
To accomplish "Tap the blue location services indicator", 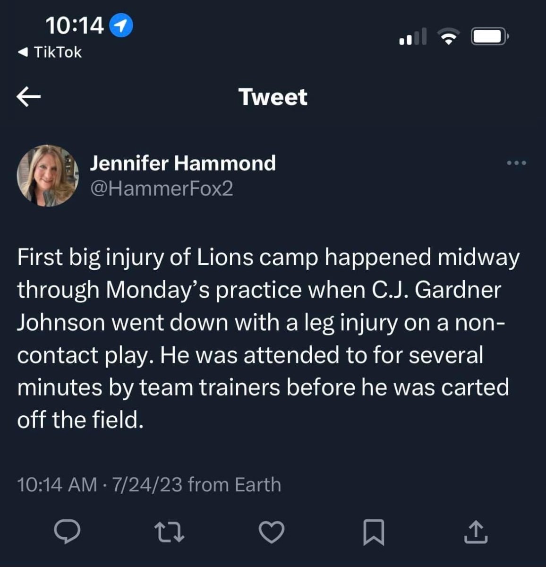I will click(x=121, y=26).
